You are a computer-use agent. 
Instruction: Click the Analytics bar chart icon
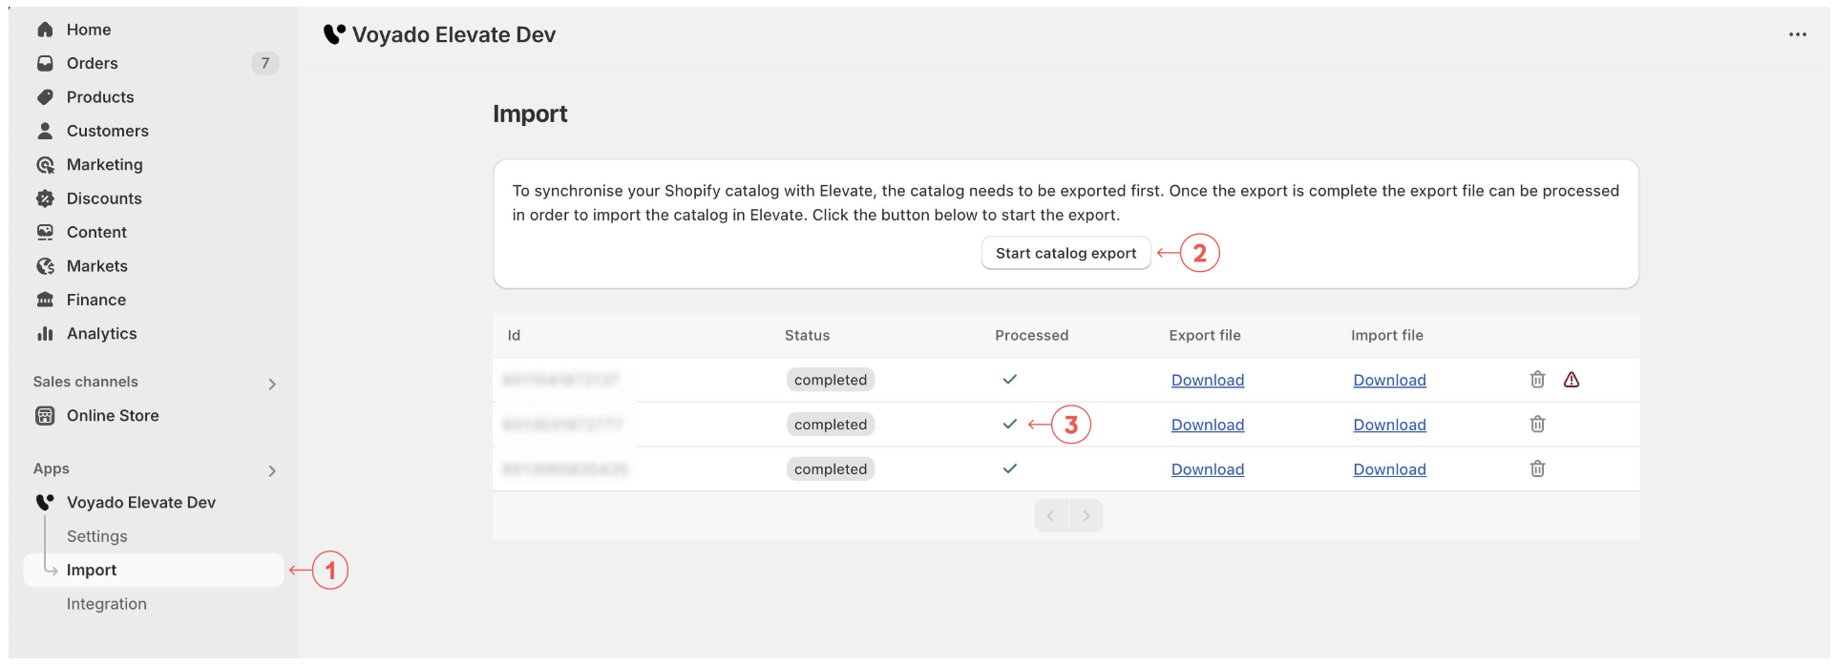point(45,334)
